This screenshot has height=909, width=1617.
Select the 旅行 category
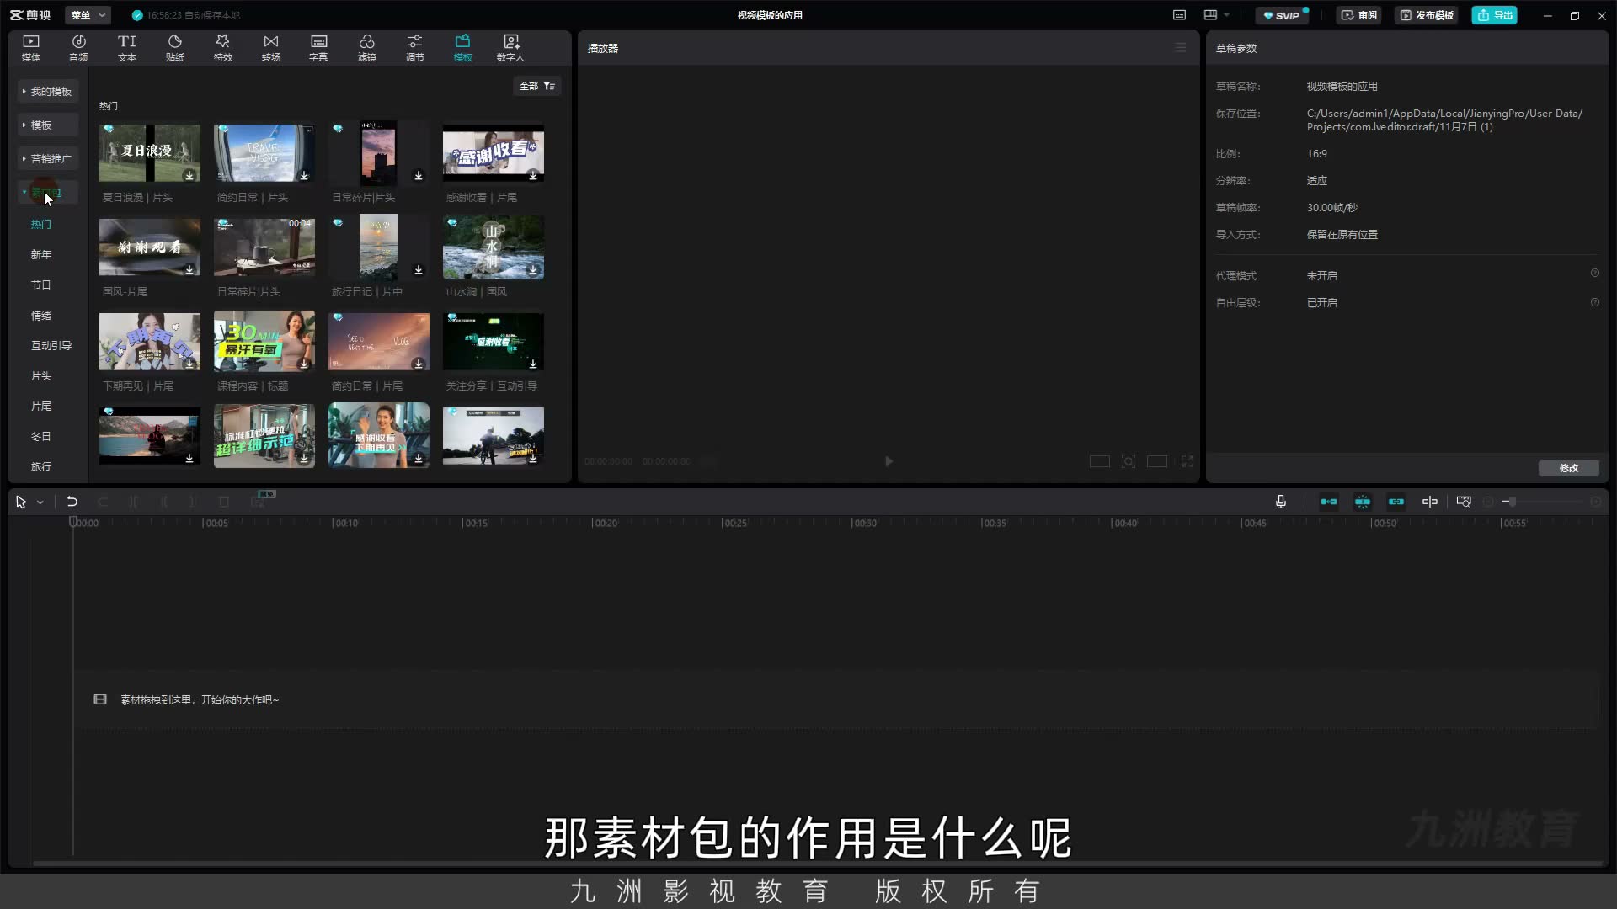[41, 466]
